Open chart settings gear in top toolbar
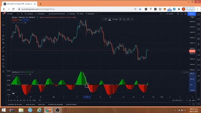Image resolution: width=201 pixels, height=113 pixels. (x=178, y=14)
